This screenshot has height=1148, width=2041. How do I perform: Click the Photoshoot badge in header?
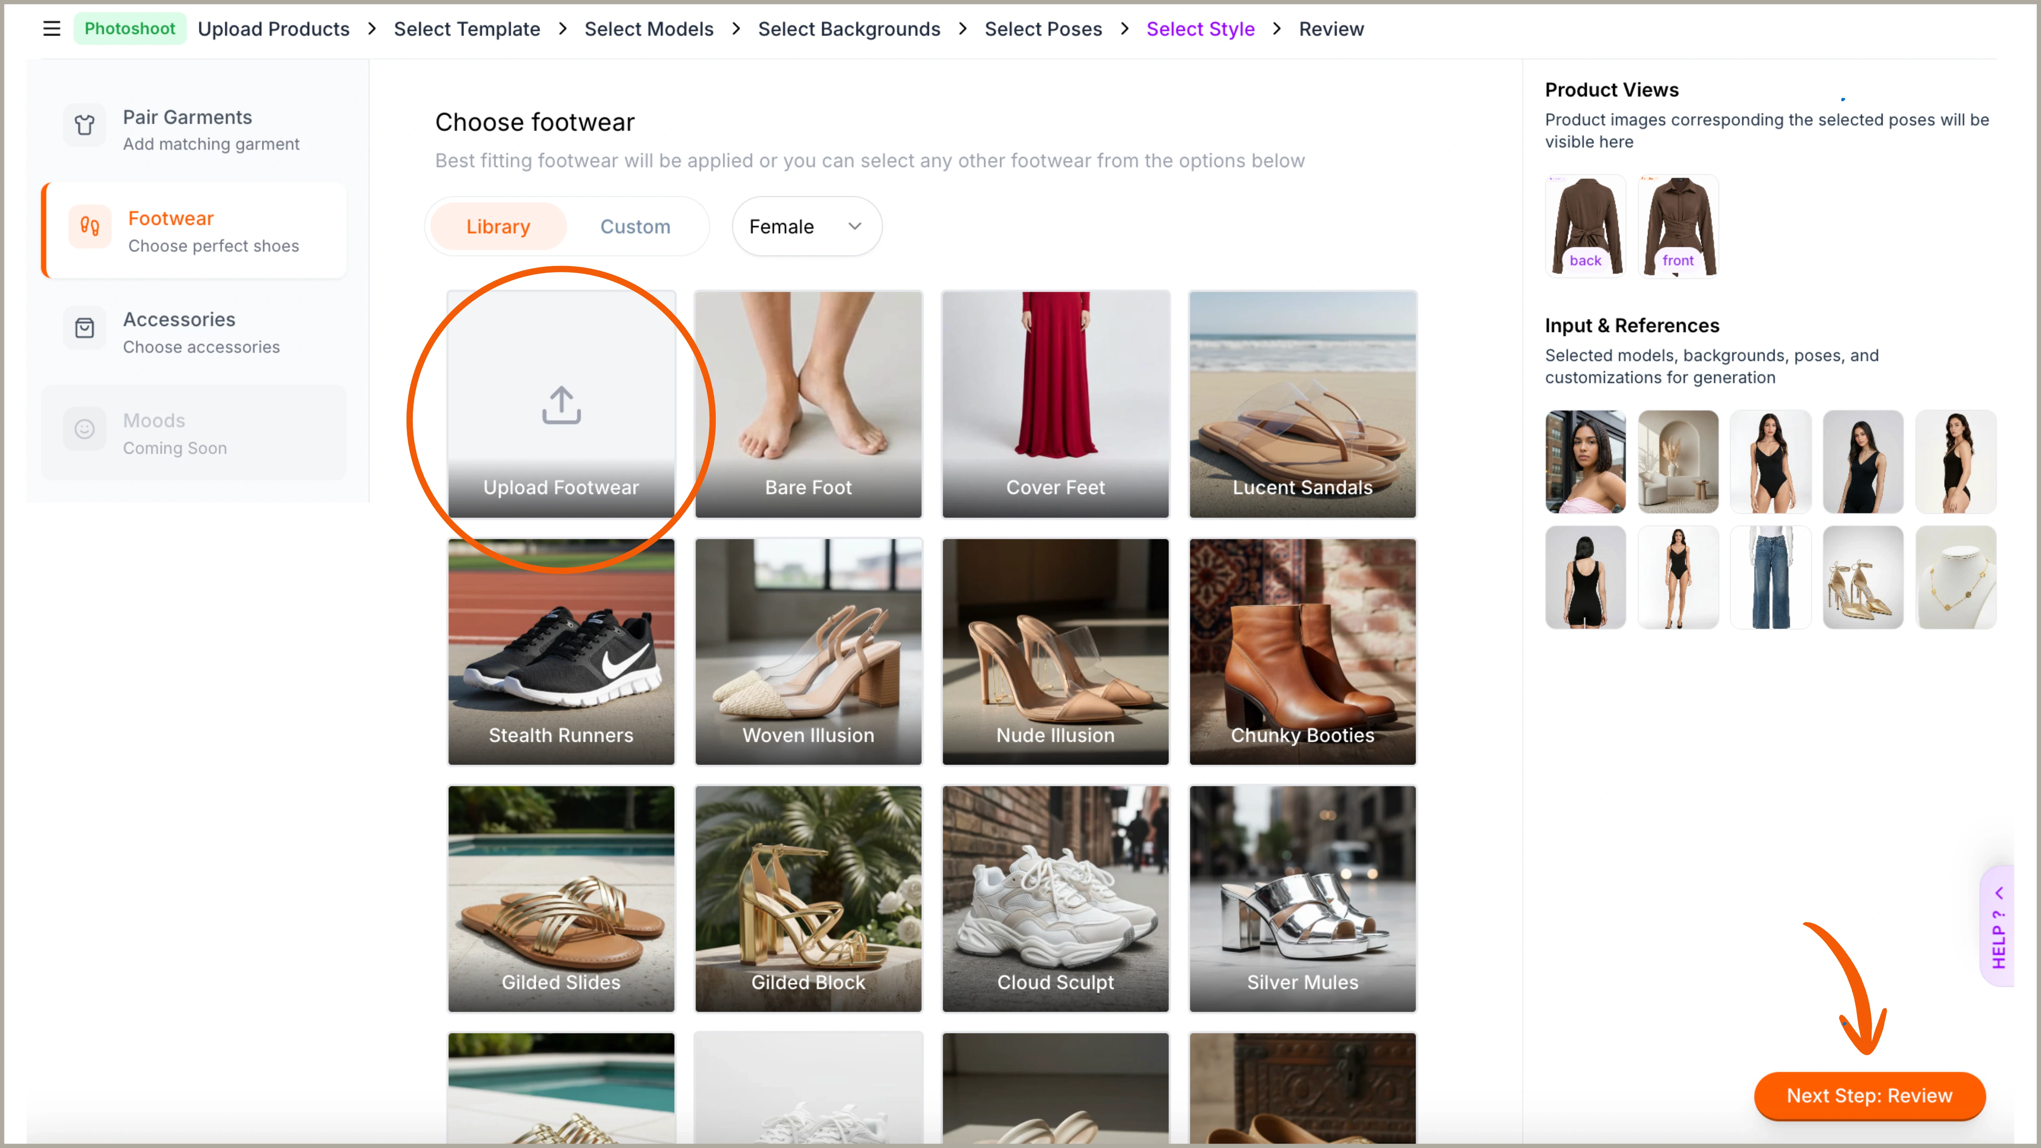tap(130, 29)
